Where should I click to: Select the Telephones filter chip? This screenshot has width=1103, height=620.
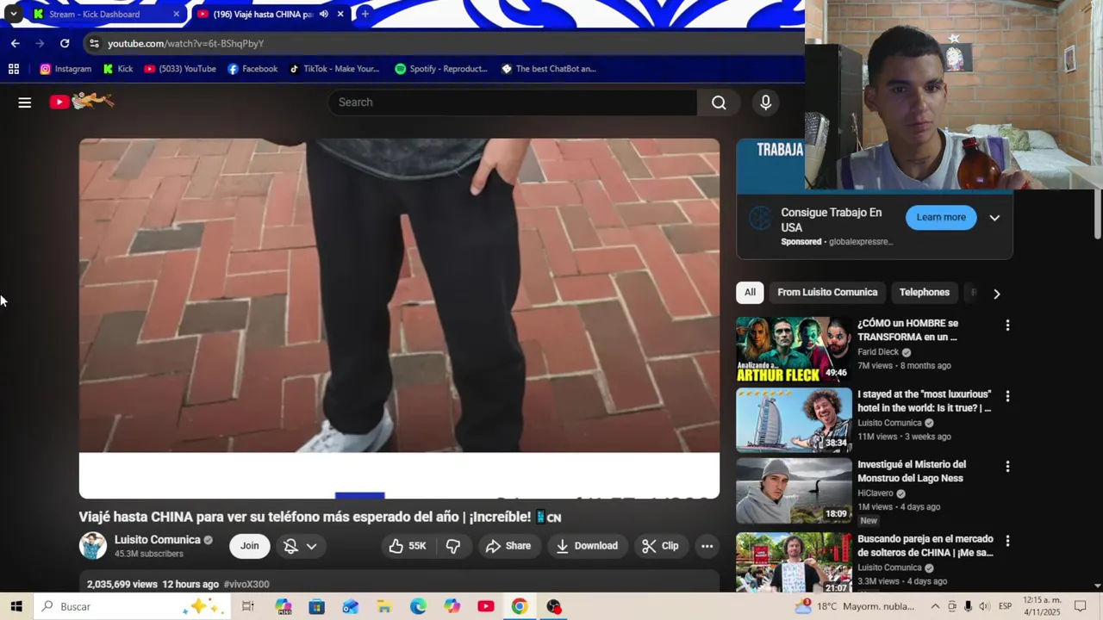click(925, 293)
